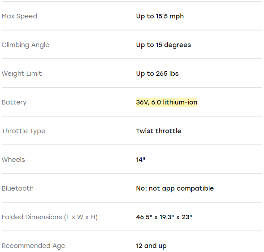264x252 pixels.
Task: Select the 'Up to 265 lbs' value
Action: pos(157,74)
